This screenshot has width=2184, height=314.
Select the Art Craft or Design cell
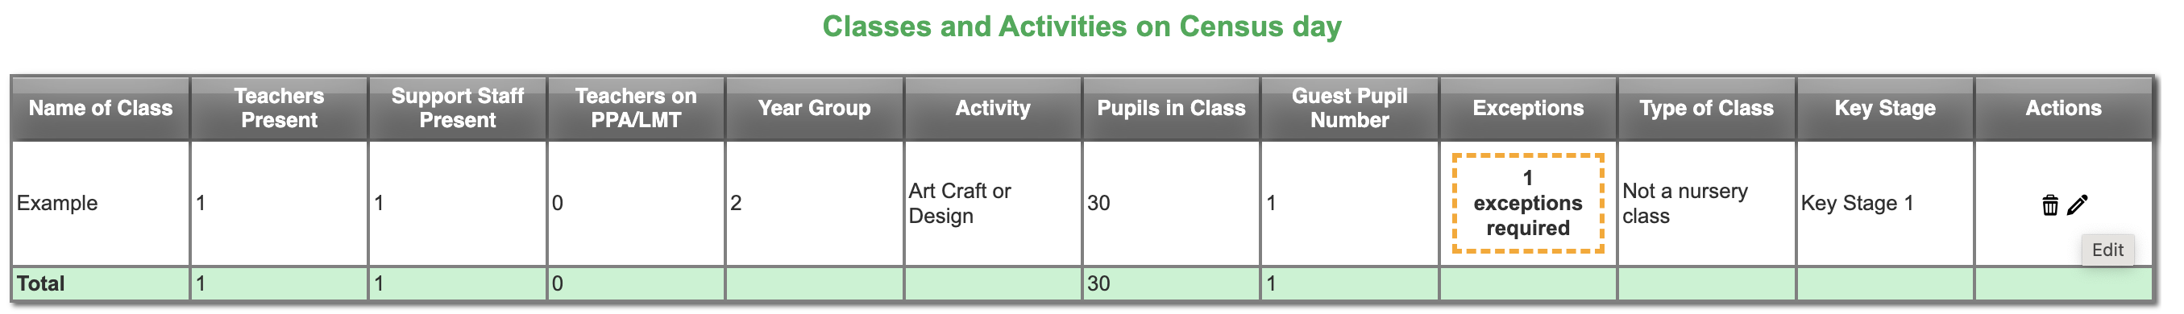(993, 203)
